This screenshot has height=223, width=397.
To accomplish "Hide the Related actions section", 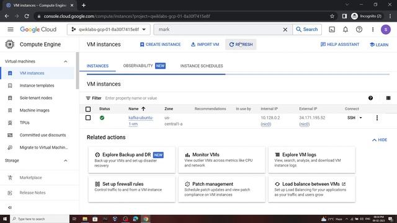I will (379, 140).
